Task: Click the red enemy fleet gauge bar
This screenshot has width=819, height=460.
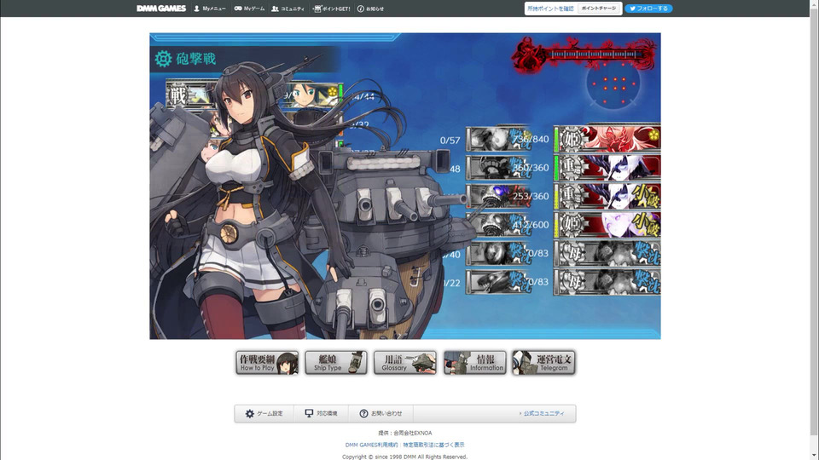Action: tap(594, 55)
